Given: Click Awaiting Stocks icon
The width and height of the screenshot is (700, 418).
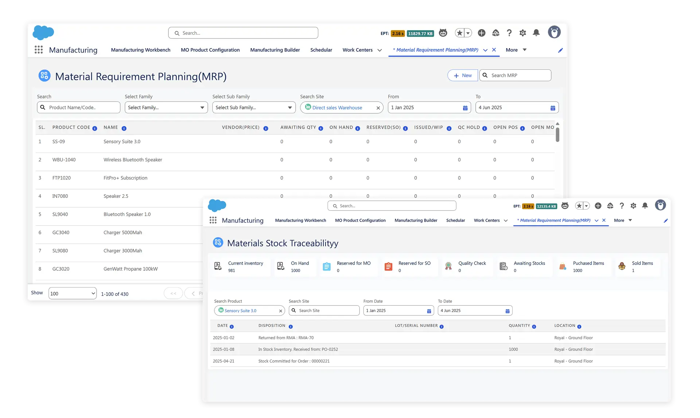Looking at the screenshot, I should 503,266.
